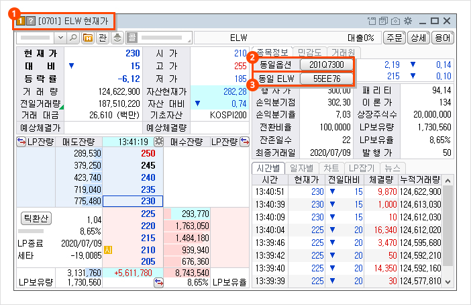This screenshot has height=305, width=471.
Task: Click the '관' interest-list button
Action: (x=103, y=38)
